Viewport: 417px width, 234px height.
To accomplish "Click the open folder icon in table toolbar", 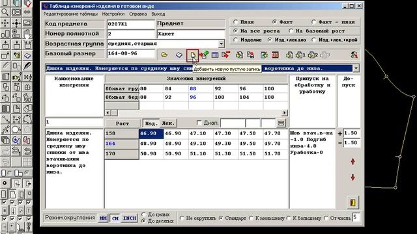I will pyautogui.click(x=164, y=55).
